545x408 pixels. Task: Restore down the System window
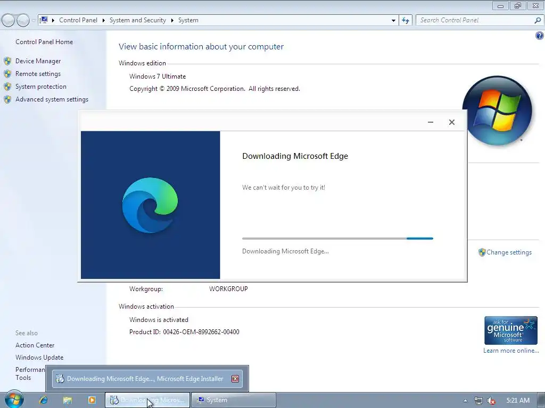pyautogui.click(x=518, y=6)
